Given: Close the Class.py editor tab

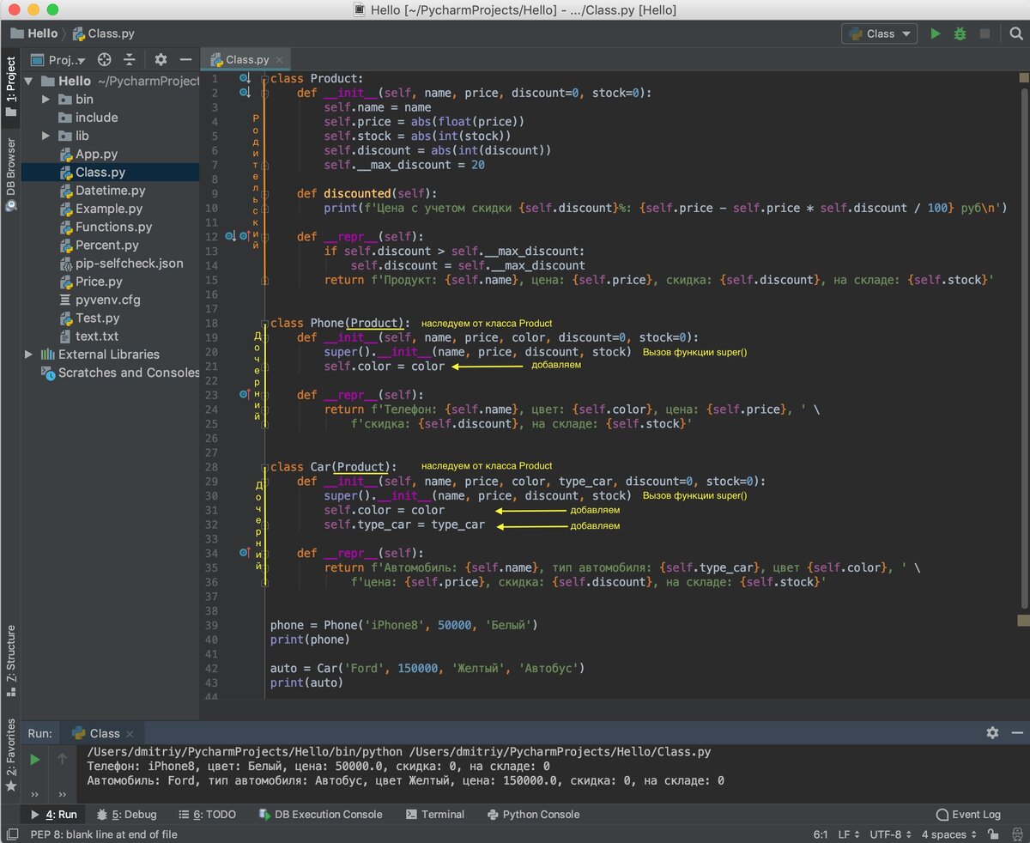Looking at the screenshot, I should click(280, 60).
